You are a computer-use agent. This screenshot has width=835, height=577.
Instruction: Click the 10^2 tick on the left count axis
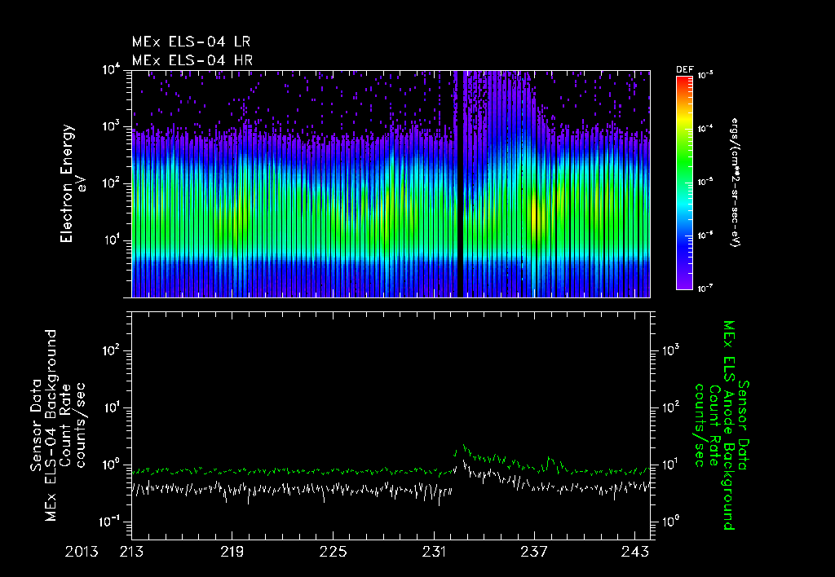(111, 351)
